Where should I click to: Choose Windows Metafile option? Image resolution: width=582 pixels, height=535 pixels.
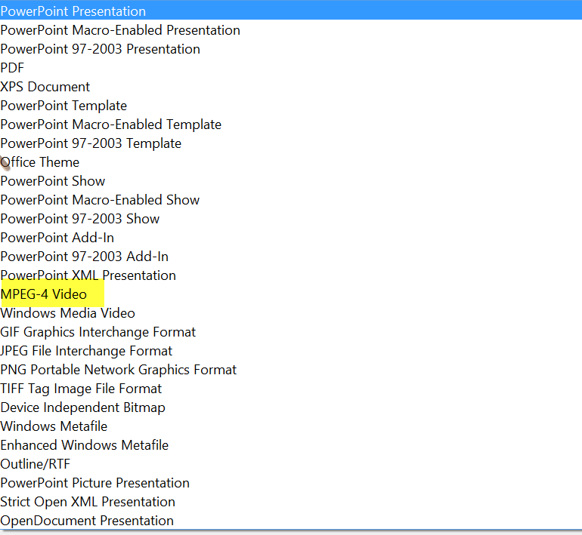pos(291,427)
